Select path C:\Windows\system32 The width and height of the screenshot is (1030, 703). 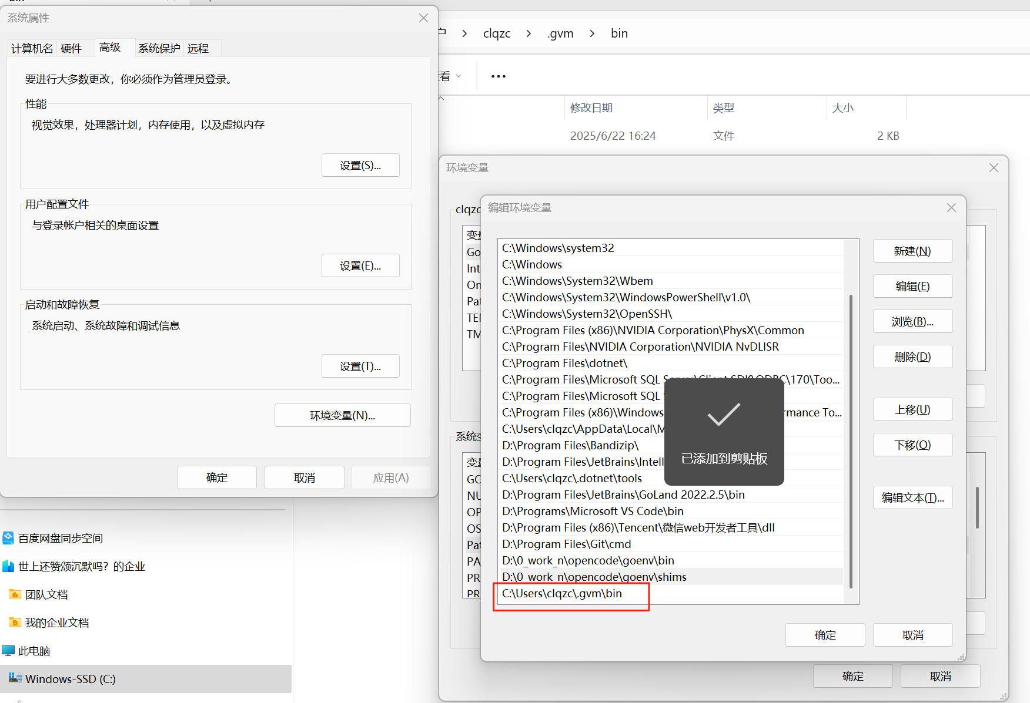point(671,248)
